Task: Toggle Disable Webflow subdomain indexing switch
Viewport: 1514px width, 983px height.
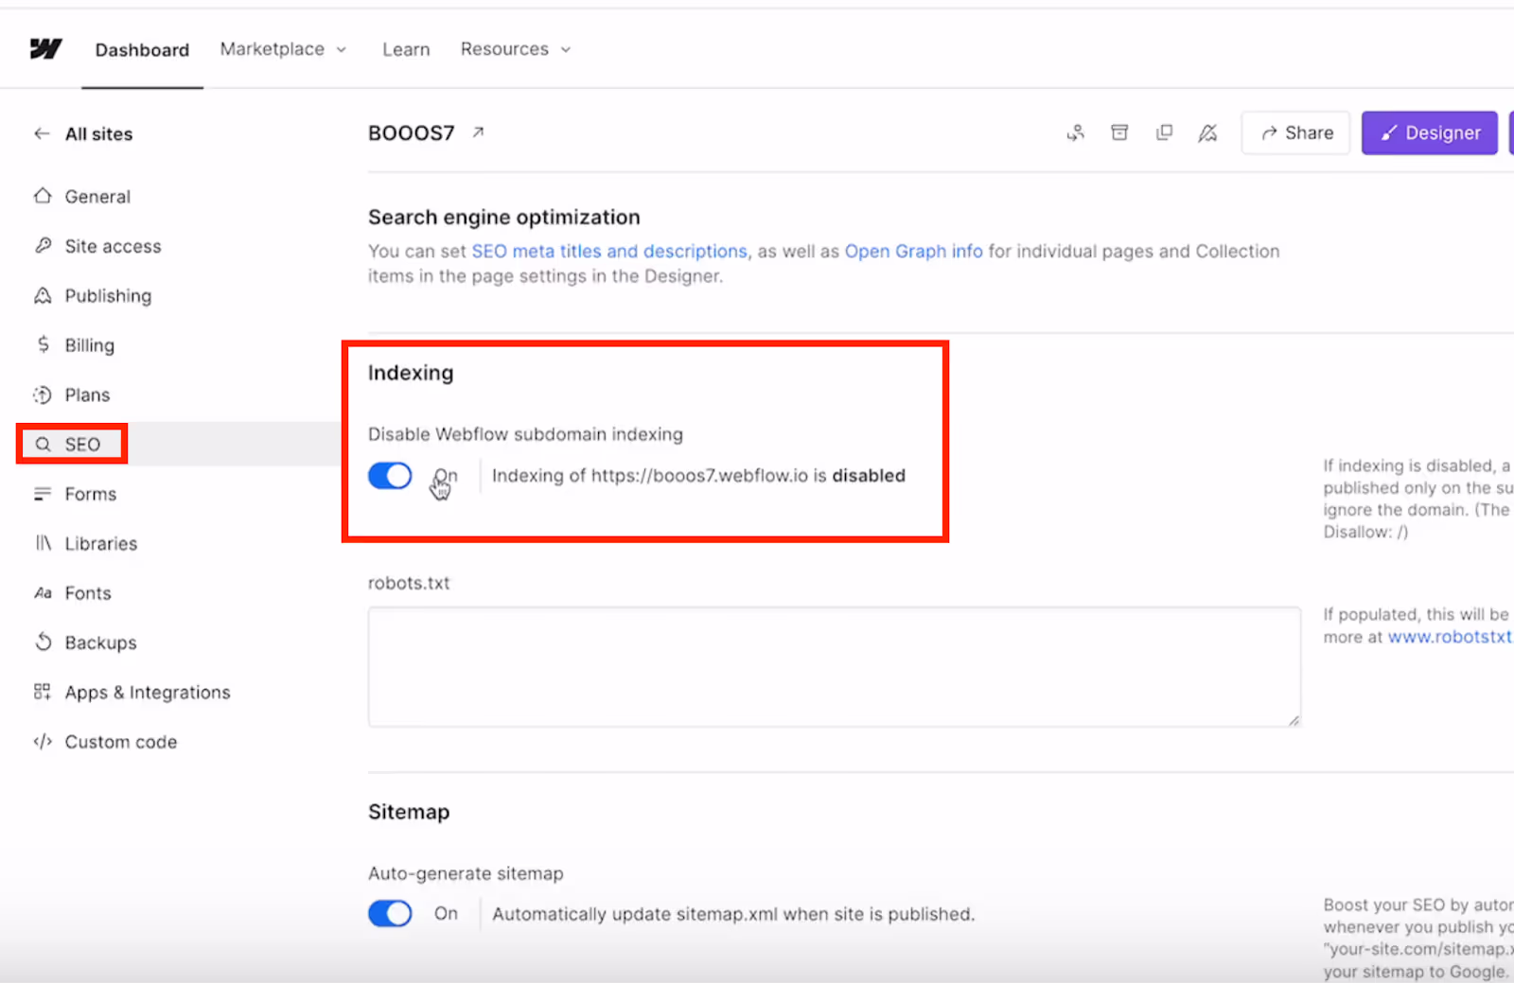Action: 390,475
